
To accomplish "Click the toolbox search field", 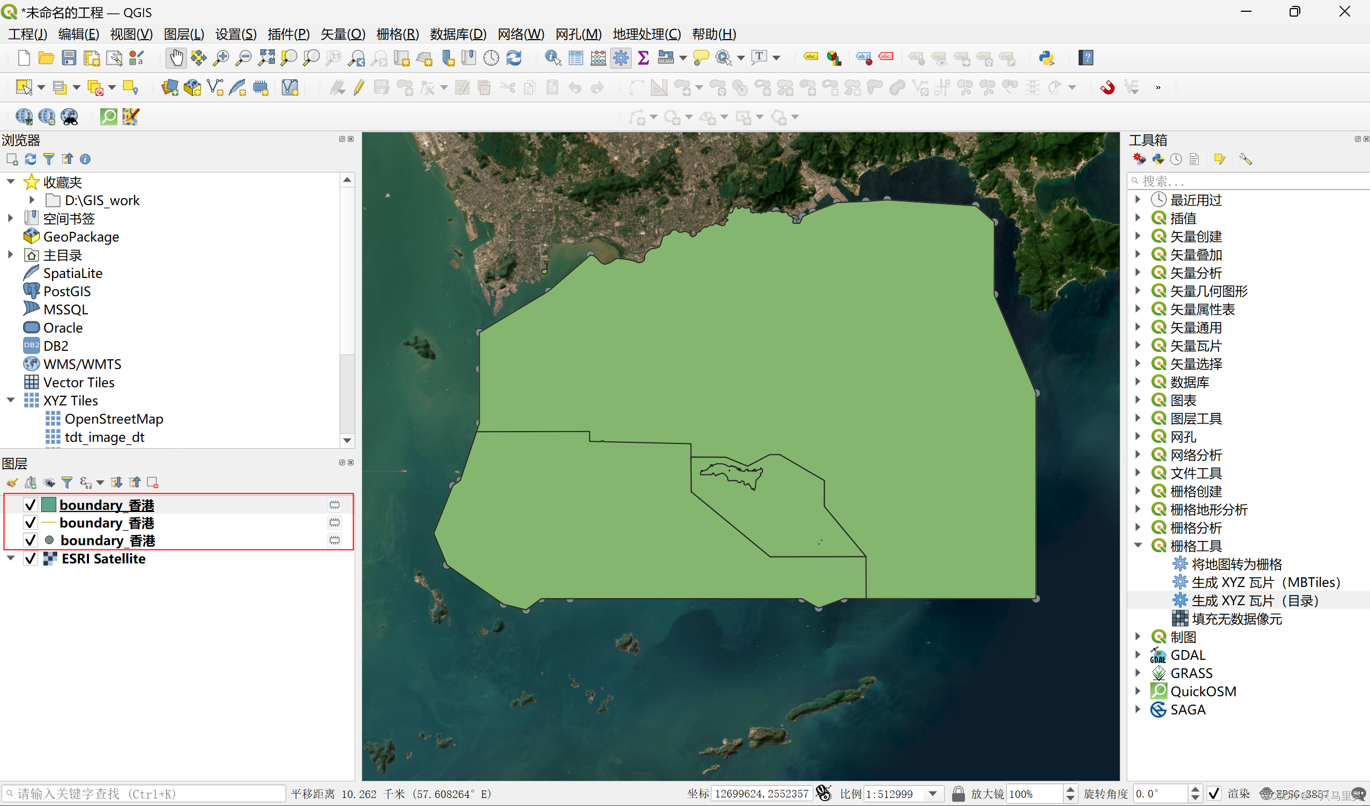I will tap(1251, 180).
